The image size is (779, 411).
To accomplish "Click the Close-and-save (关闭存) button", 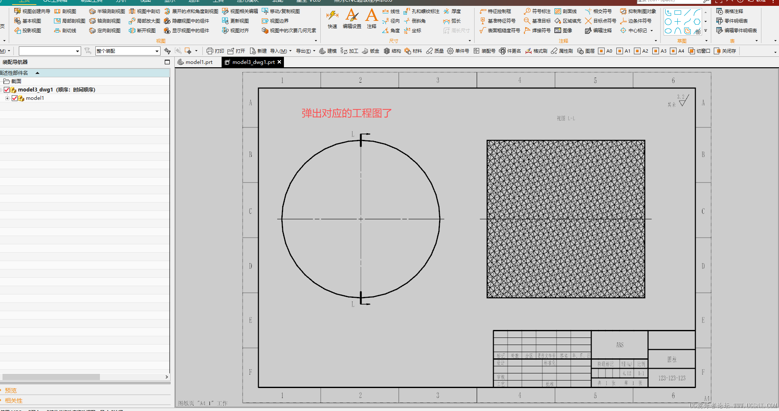I will click(x=725, y=51).
